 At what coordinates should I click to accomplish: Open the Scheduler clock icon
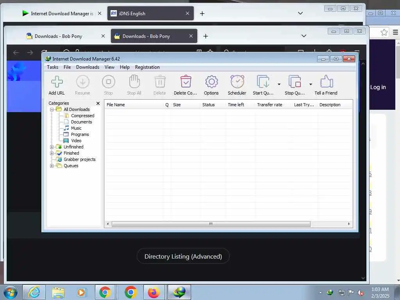pos(237,82)
